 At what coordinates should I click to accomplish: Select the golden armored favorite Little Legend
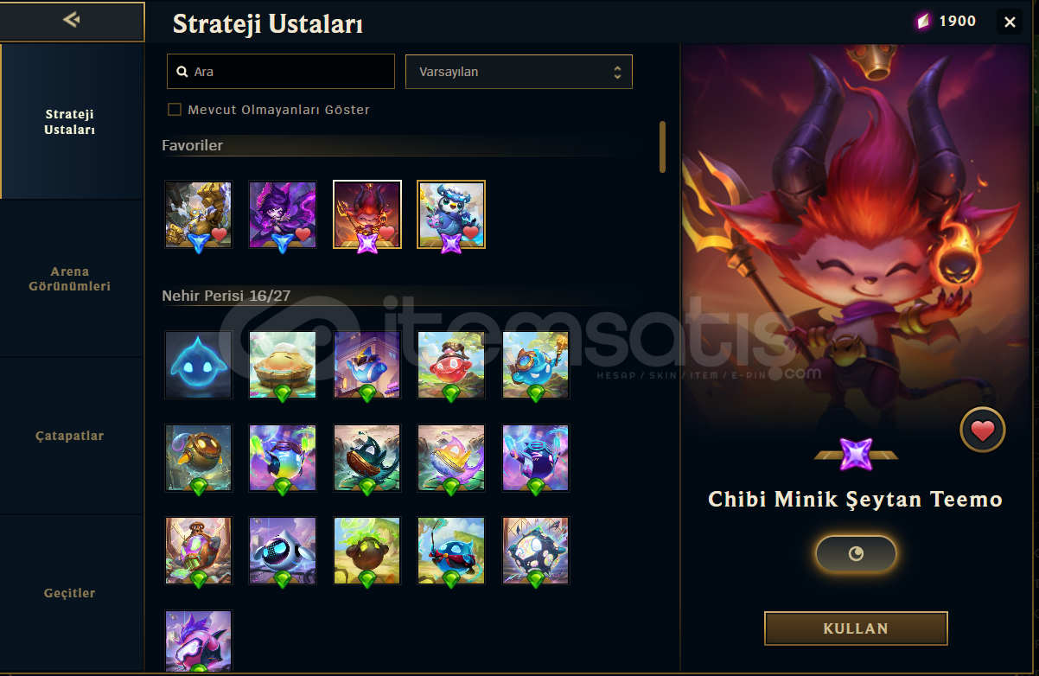click(x=199, y=214)
